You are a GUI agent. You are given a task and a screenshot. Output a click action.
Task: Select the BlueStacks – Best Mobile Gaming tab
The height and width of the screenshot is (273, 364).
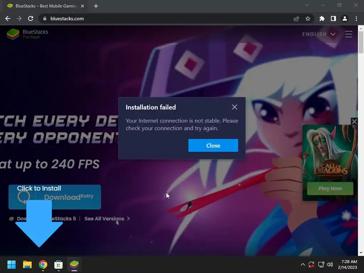[x=45, y=6]
